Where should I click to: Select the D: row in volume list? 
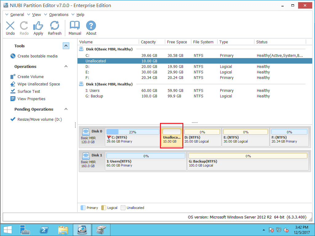(195, 67)
